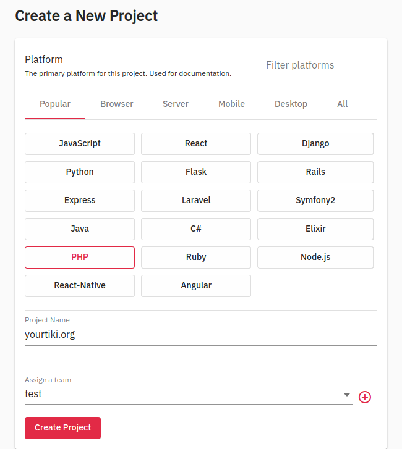Image resolution: width=402 pixels, height=449 pixels.
Task: View the All platforms tab
Action: coord(343,104)
